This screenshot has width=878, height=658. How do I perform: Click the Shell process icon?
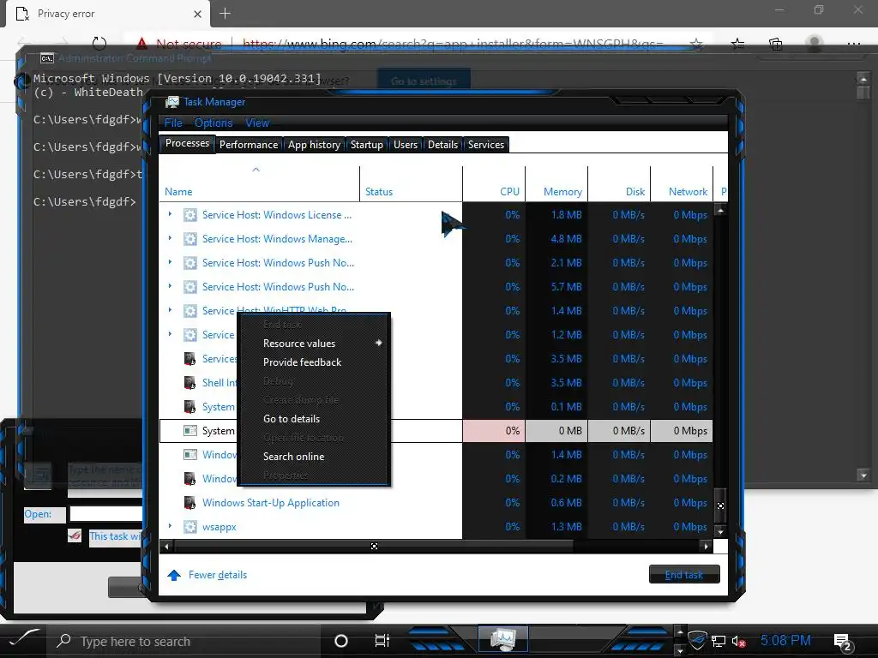pos(190,383)
